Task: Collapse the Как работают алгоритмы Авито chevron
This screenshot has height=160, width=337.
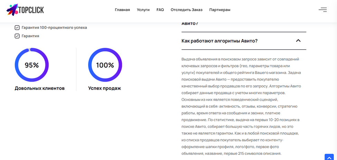Action: (x=298, y=40)
